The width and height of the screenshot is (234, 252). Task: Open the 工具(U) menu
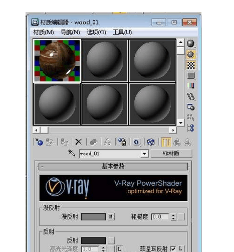(x=122, y=32)
